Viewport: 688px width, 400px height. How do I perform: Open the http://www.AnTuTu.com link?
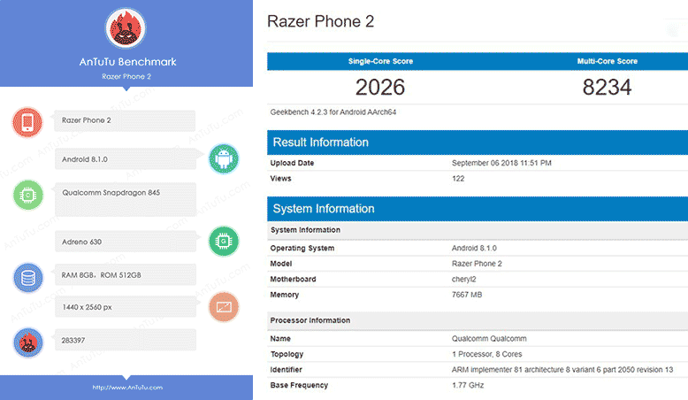[x=127, y=388]
